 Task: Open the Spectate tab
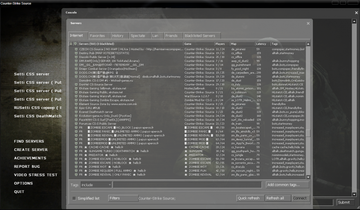(140, 36)
